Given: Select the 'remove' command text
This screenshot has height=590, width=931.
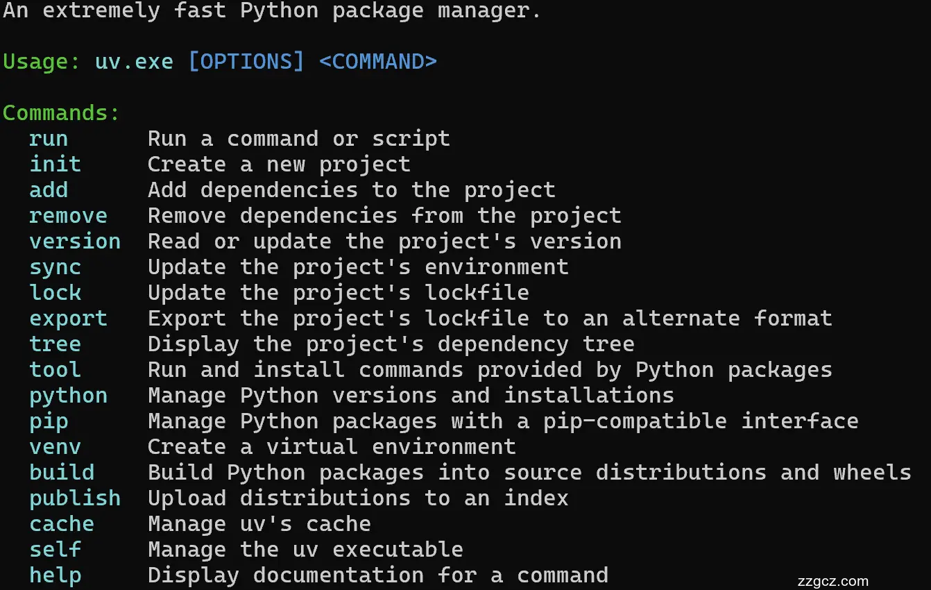Looking at the screenshot, I should [68, 216].
